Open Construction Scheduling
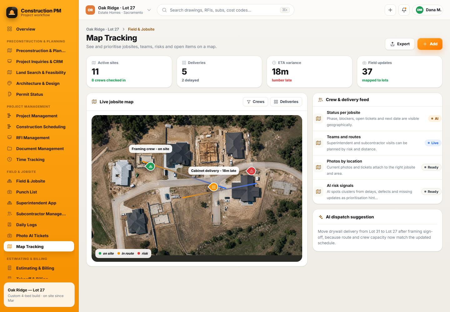 39,127
